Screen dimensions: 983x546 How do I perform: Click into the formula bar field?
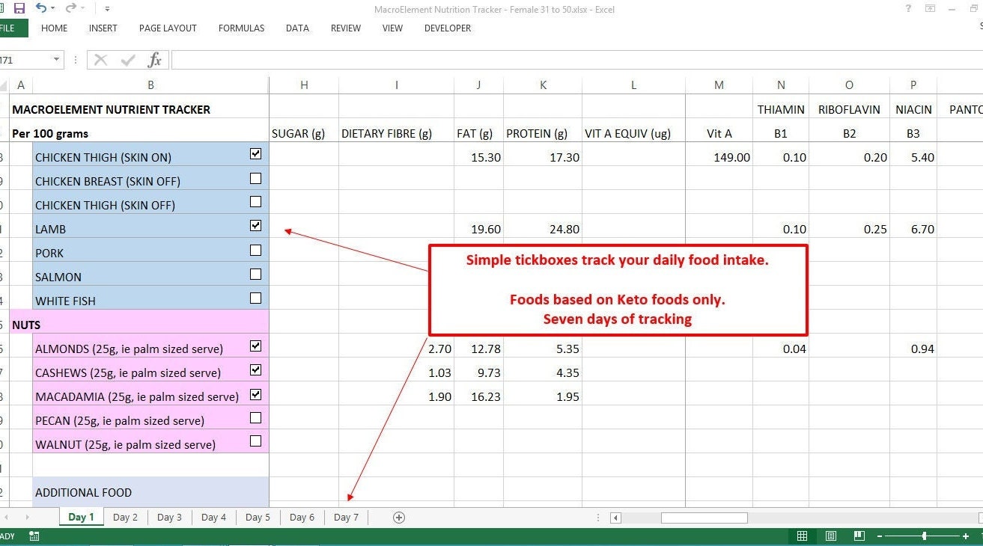pyautogui.click(x=576, y=60)
